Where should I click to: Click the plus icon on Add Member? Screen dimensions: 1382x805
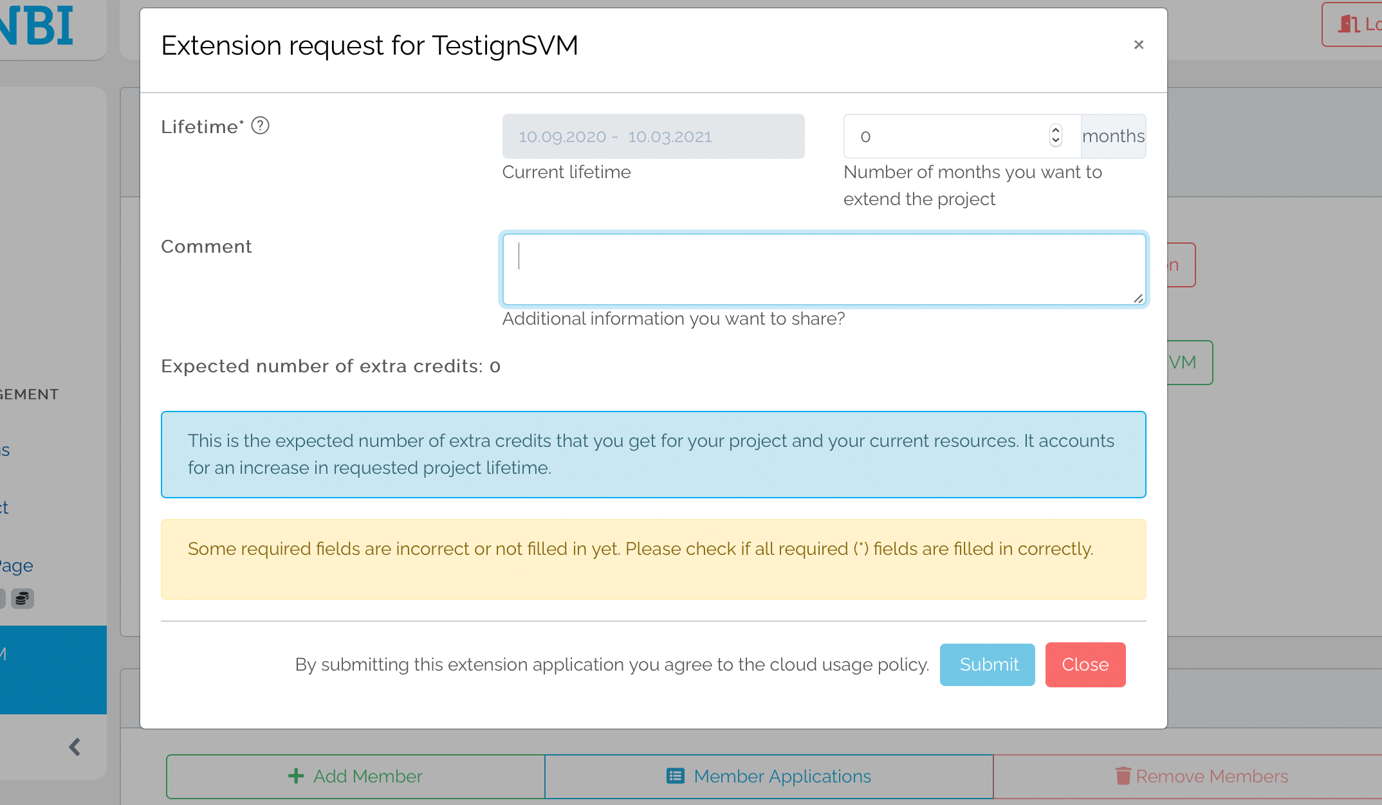click(296, 776)
